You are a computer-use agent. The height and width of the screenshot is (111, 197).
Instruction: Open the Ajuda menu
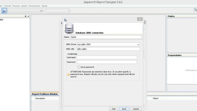(44, 6)
